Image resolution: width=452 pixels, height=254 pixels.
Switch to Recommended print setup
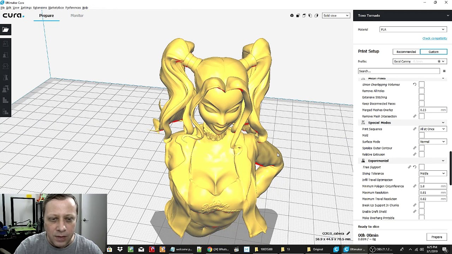click(x=406, y=52)
